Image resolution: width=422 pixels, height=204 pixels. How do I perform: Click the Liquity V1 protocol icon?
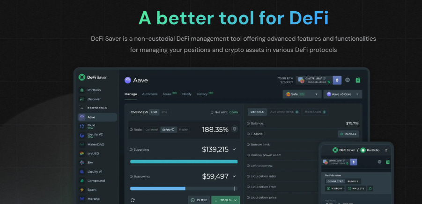tap(82, 171)
